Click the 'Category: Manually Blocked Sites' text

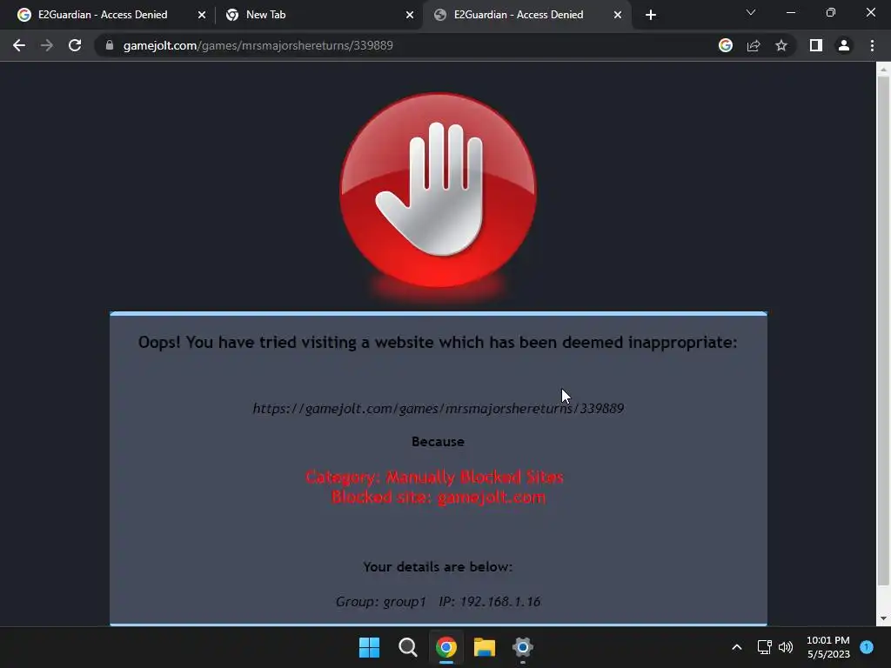pyautogui.click(x=434, y=477)
